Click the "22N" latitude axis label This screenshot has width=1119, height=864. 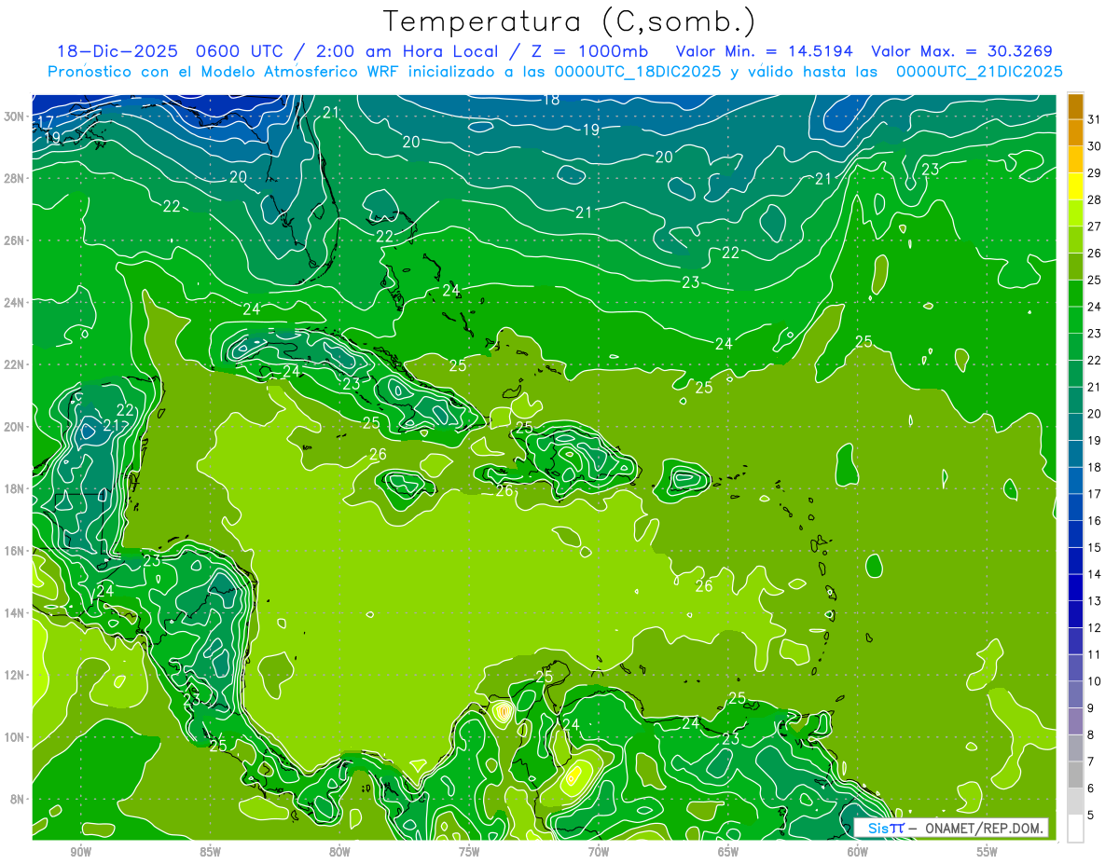[x=14, y=364]
